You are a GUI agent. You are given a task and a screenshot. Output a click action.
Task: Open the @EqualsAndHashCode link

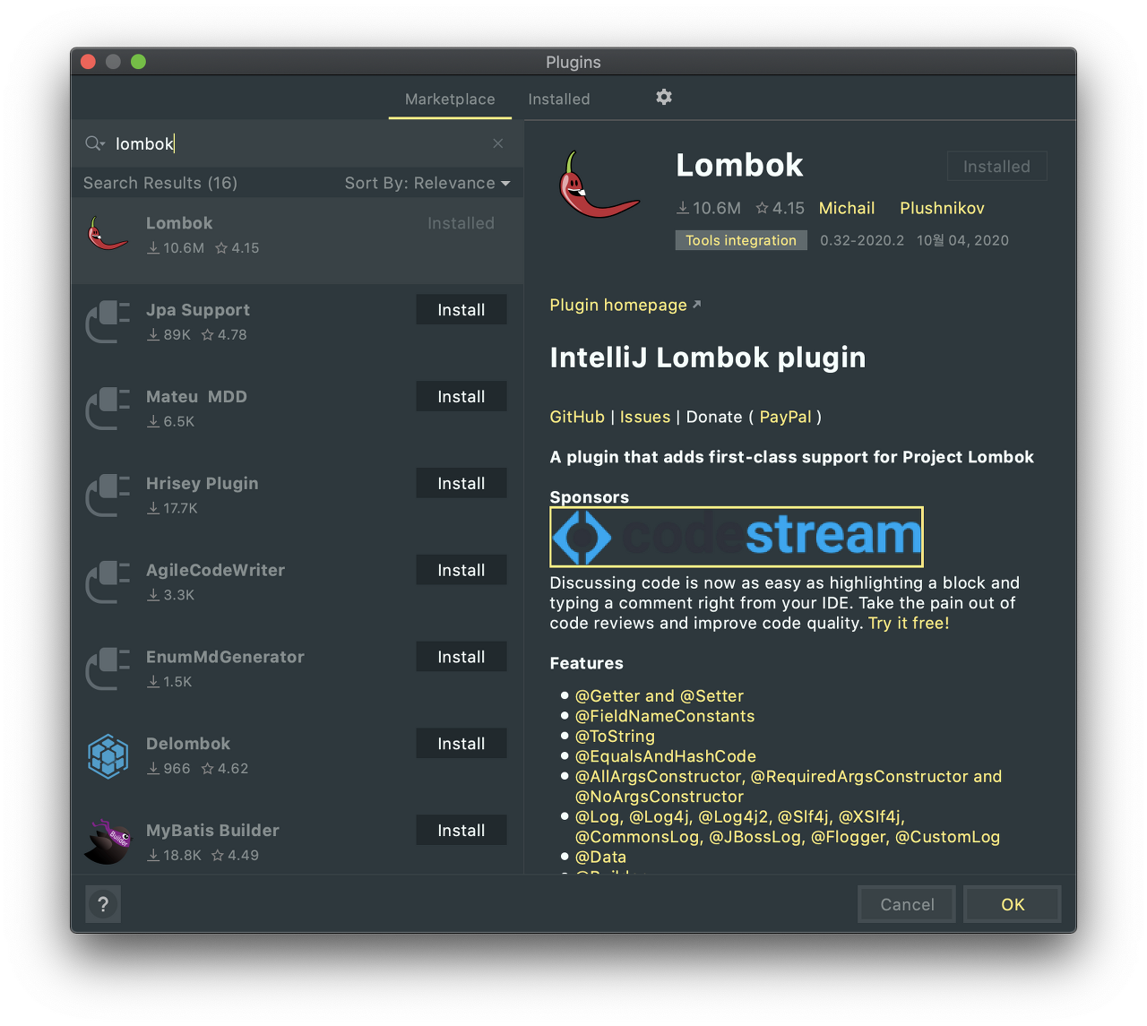coord(666,756)
